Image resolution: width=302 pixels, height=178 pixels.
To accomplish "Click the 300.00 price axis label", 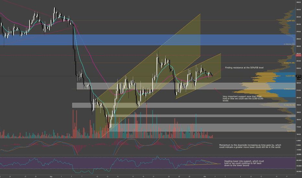I will [299, 9].
